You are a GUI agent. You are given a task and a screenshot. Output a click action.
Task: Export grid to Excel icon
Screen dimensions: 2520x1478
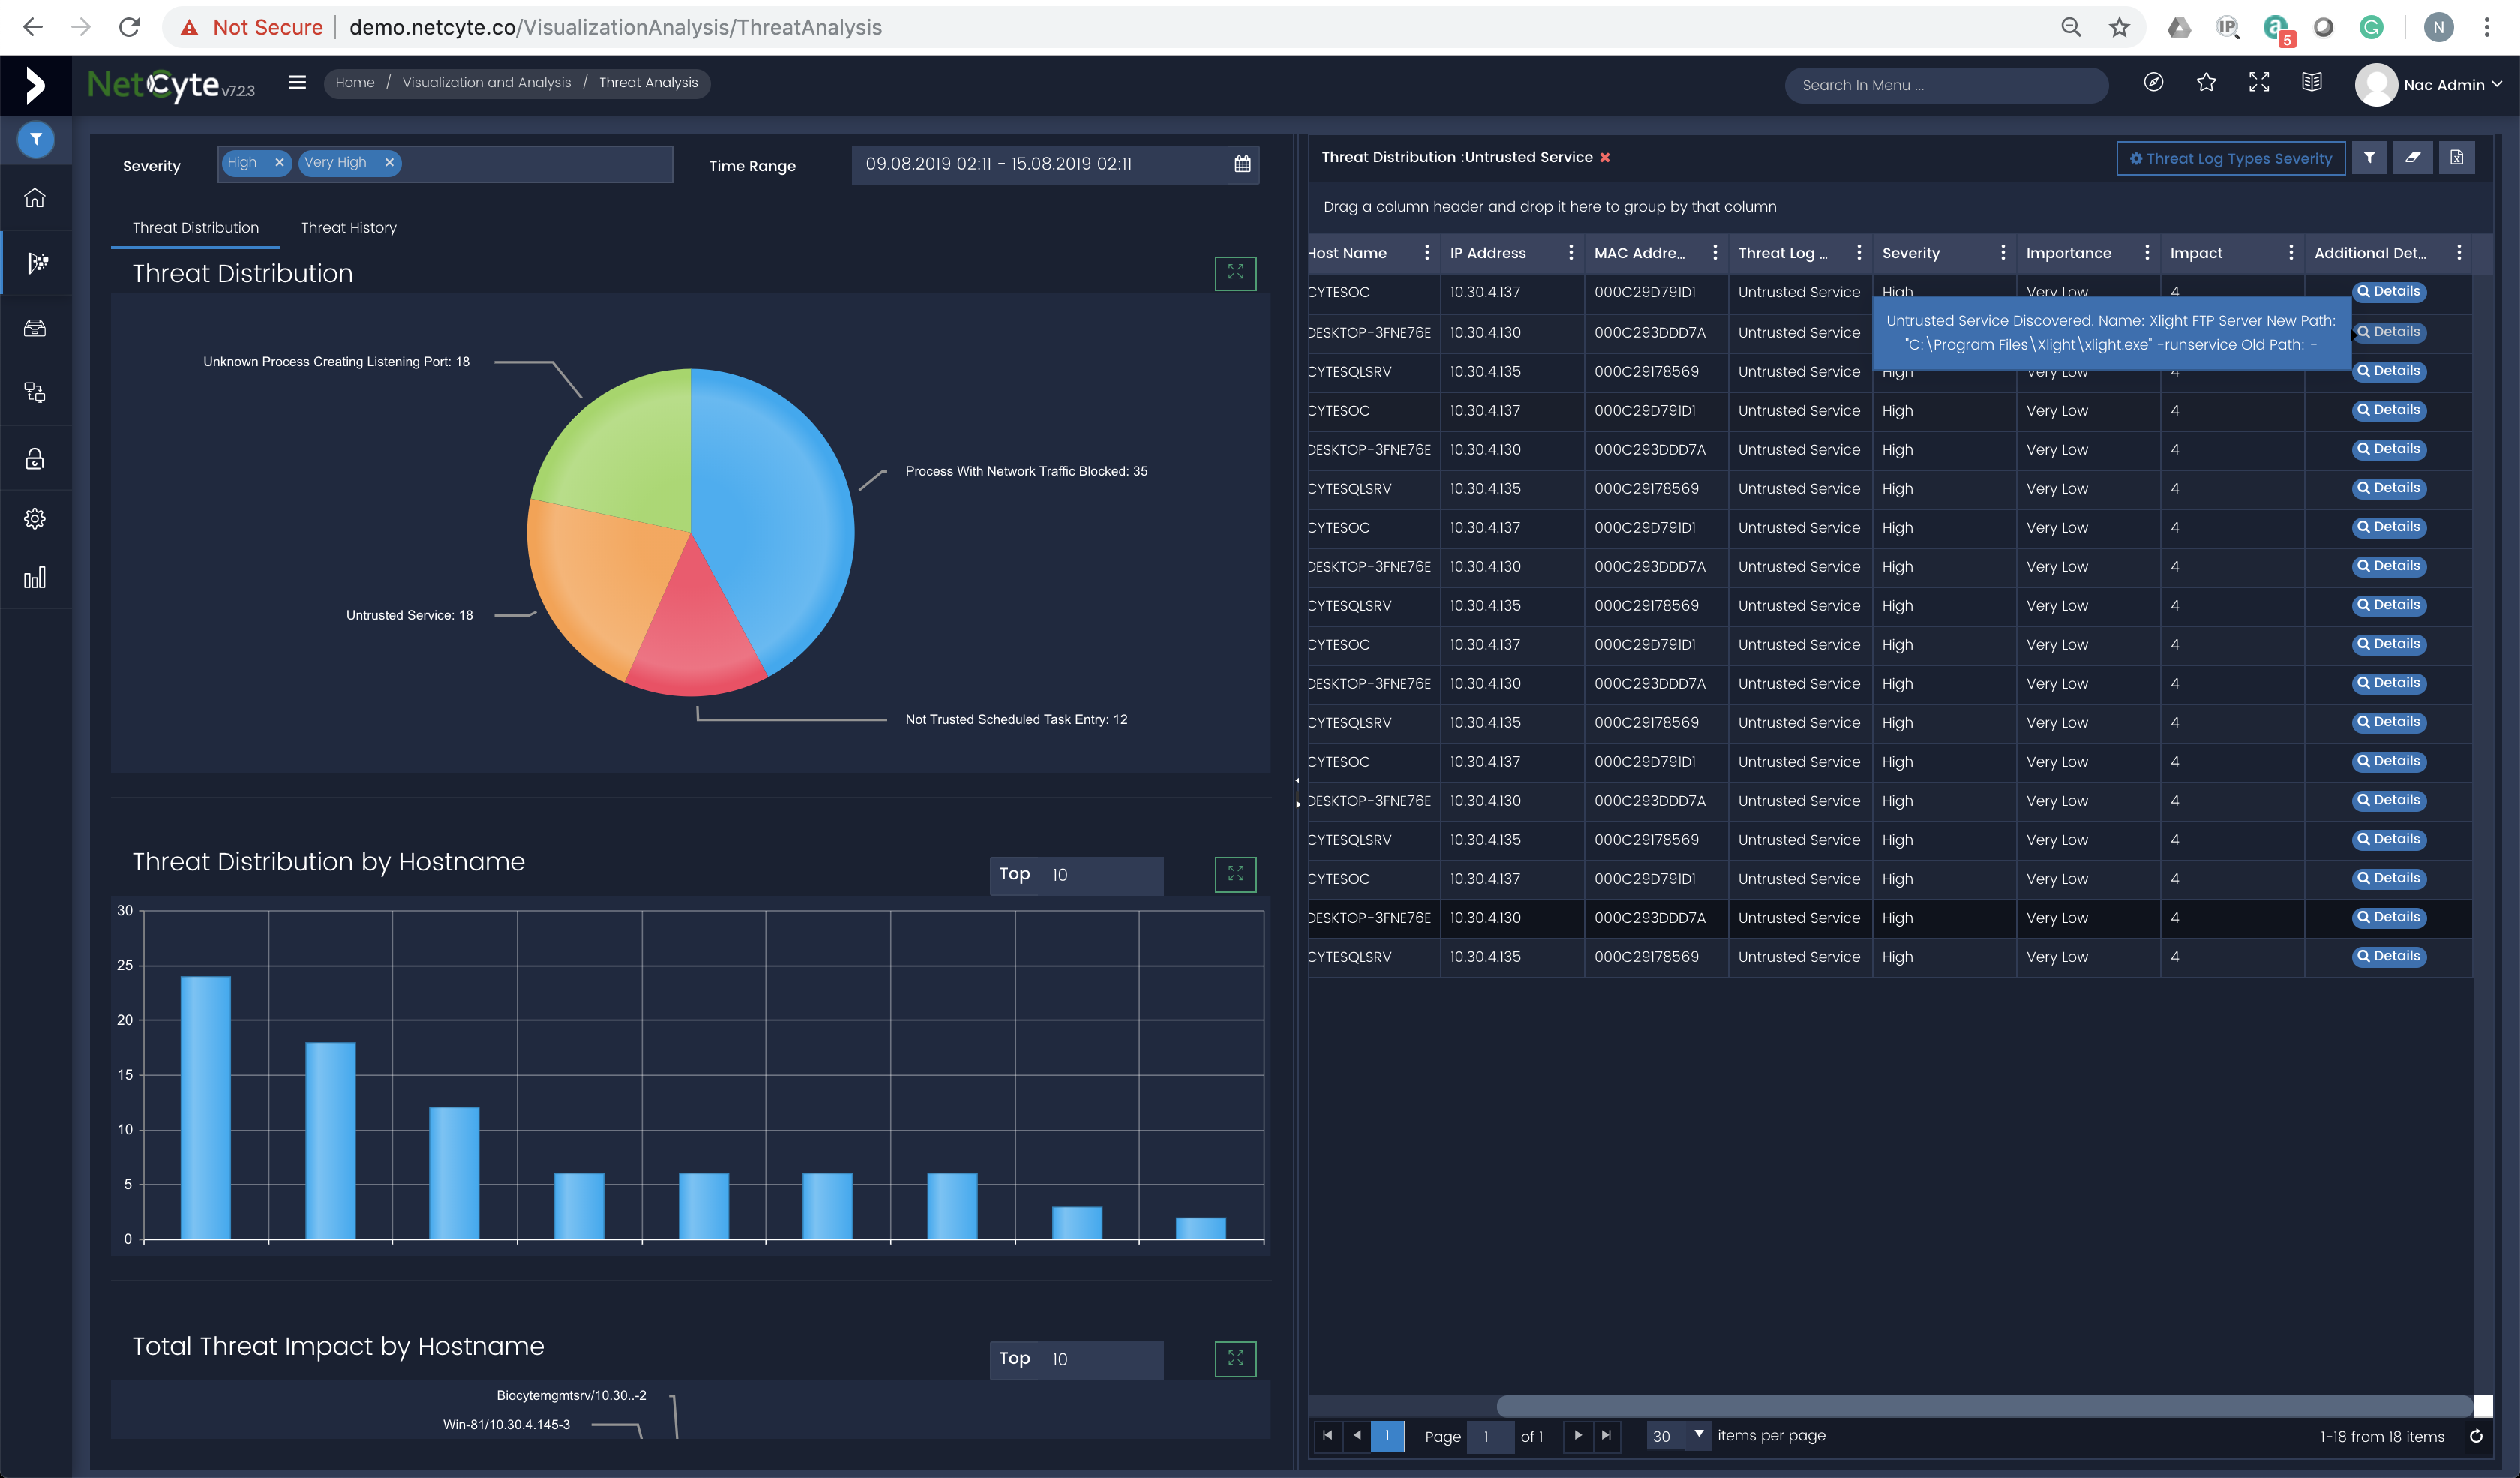click(2456, 158)
